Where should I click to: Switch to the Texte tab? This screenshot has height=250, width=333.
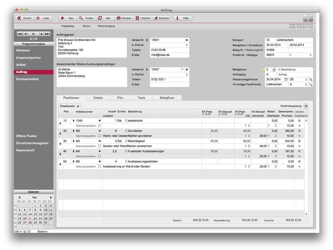[141, 98]
